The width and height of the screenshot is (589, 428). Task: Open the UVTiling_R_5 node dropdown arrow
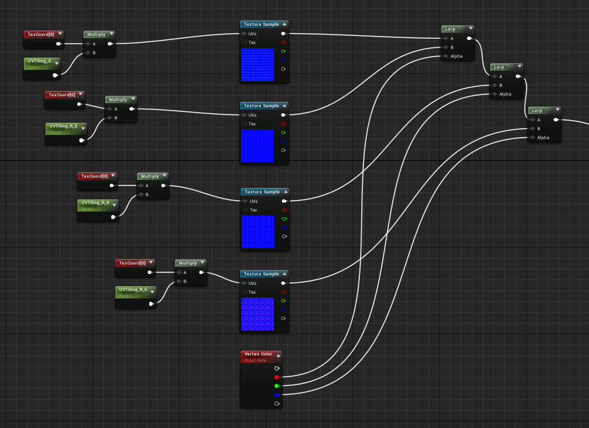(153, 292)
